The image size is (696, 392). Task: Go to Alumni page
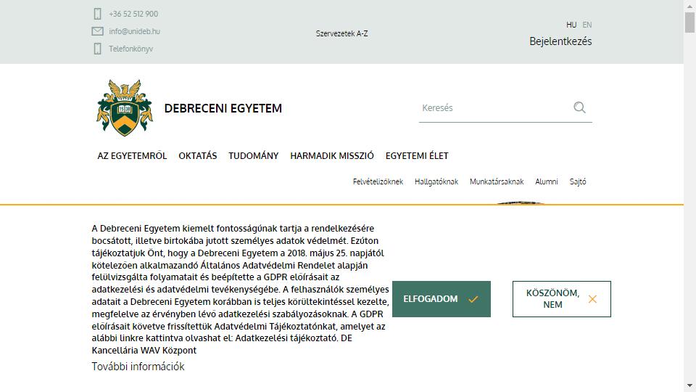pyautogui.click(x=547, y=181)
